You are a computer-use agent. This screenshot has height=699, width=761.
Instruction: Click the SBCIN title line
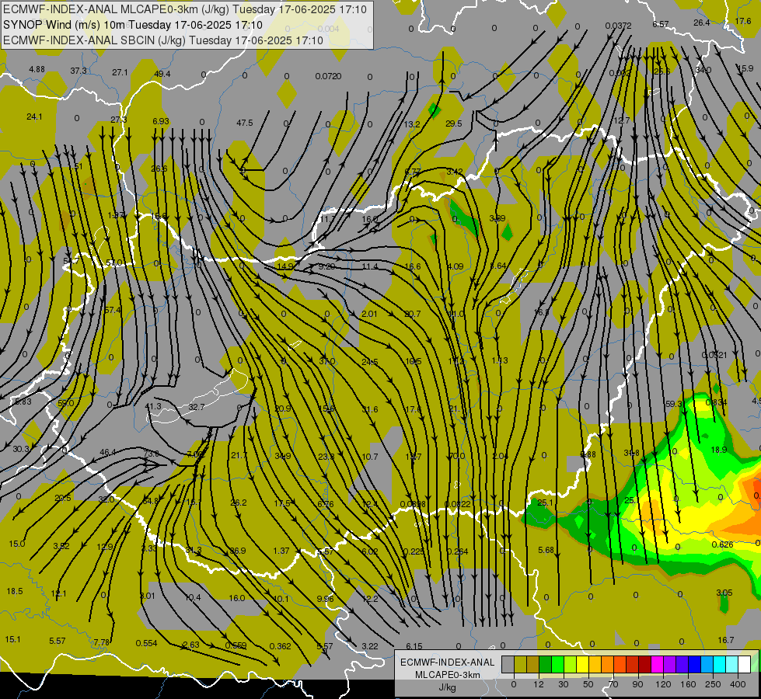(x=163, y=40)
